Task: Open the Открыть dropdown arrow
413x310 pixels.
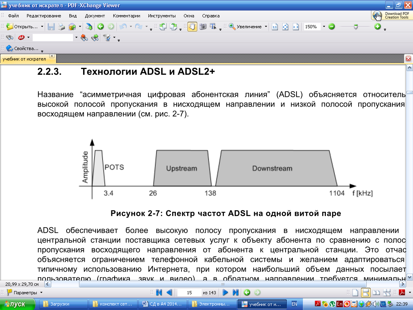Action: [42, 27]
